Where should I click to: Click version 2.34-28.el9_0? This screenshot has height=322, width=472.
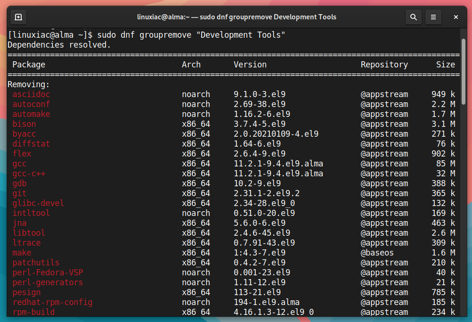(264, 203)
